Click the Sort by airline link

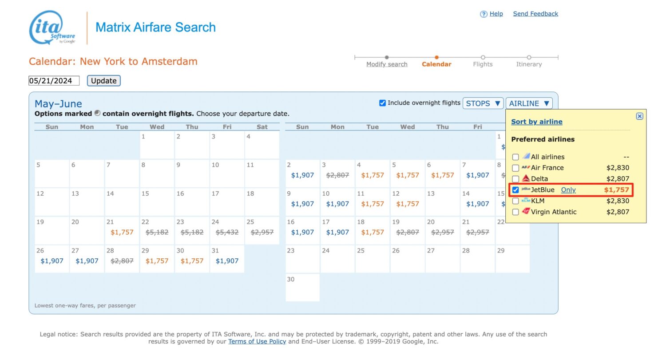(537, 121)
